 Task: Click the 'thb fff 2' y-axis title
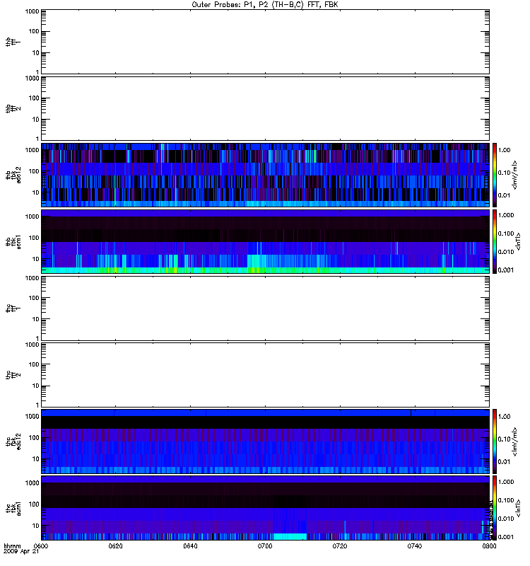(13, 109)
